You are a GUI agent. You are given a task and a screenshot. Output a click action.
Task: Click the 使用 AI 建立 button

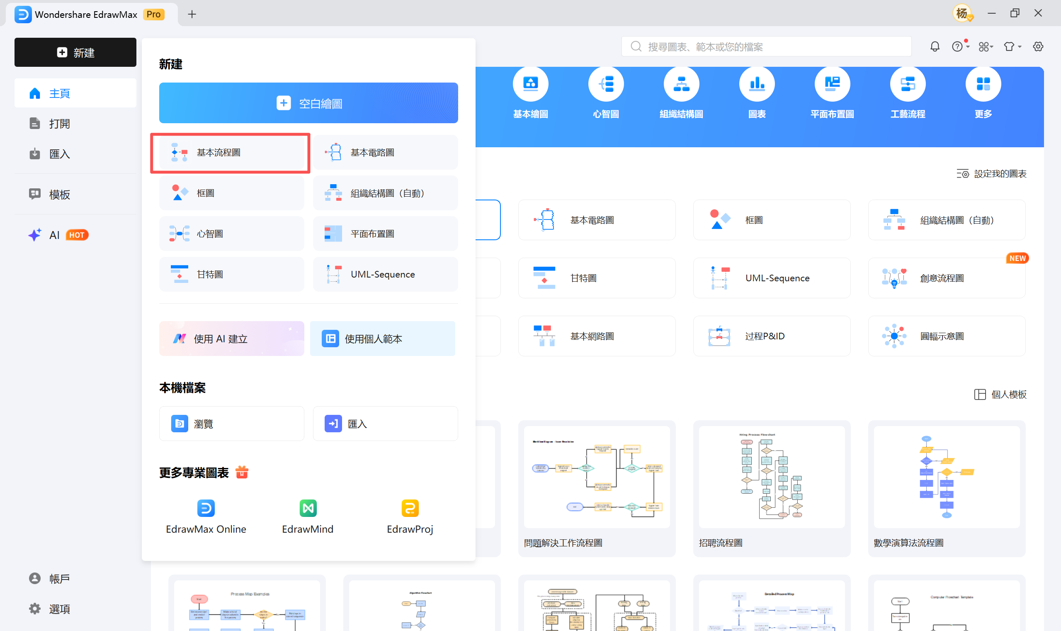(x=232, y=339)
